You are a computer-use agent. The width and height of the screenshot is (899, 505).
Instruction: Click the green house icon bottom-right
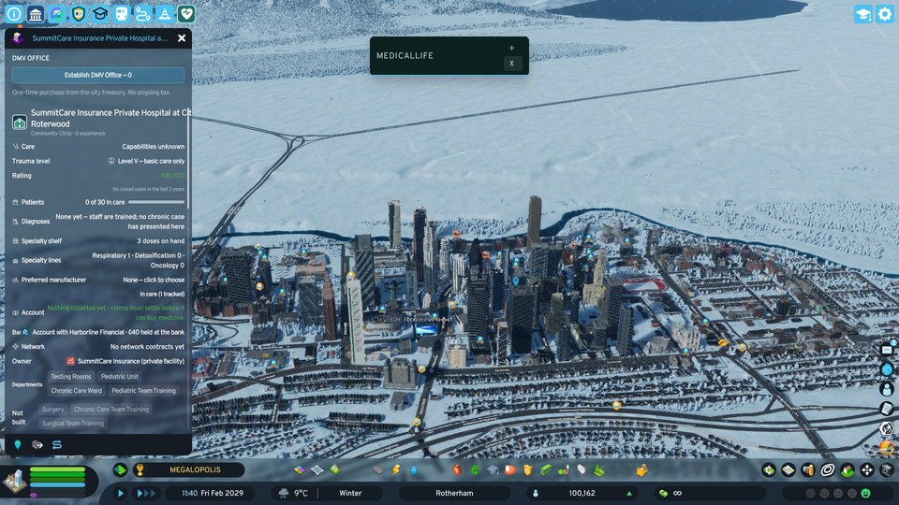click(x=847, y=470)
